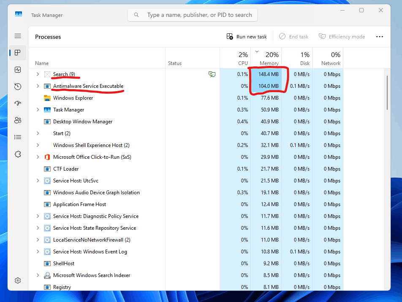Expand Service Host: State Repository Service
The height and width of the screenshot is (302, 402).
[x=38, y=228]
